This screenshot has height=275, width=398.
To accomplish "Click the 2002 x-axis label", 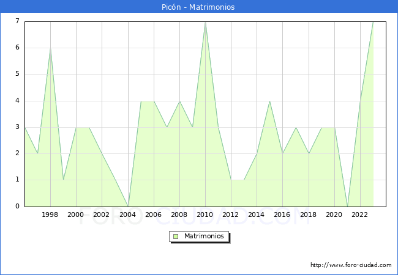I will tap(101, 215).
